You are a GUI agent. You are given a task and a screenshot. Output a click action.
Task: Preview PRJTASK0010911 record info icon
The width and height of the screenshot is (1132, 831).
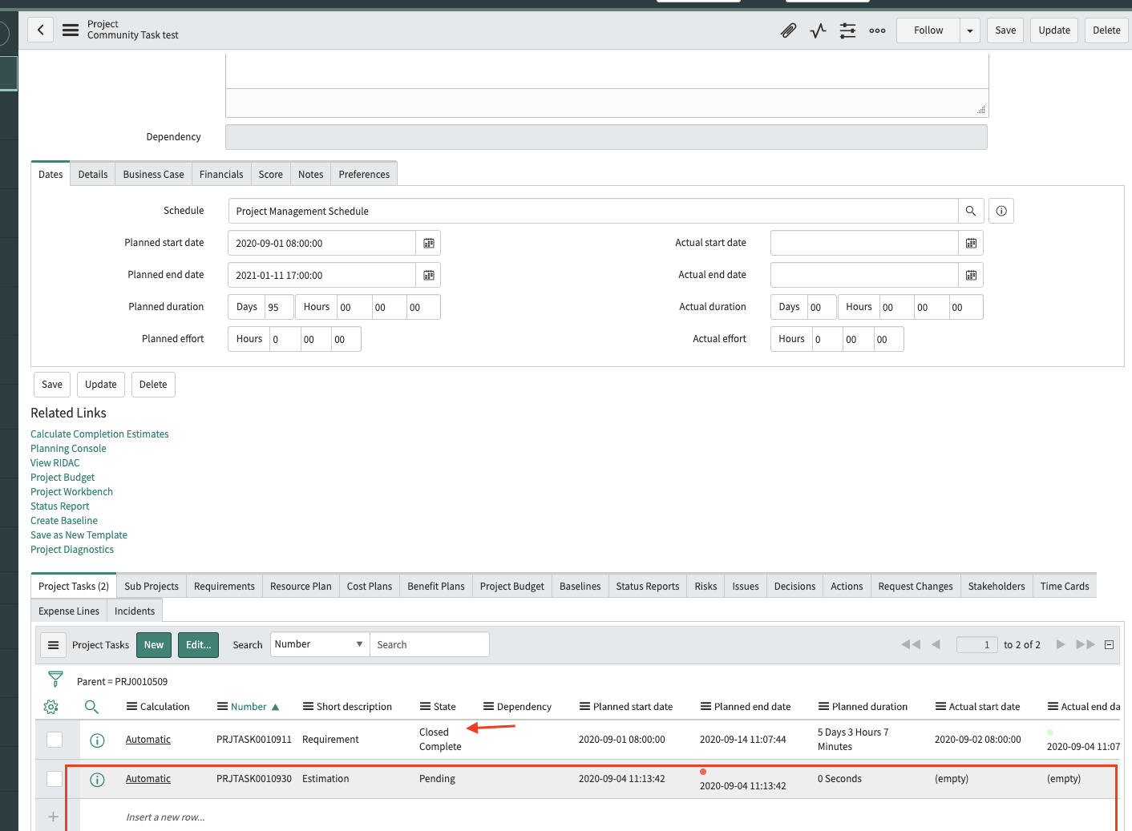tap(97, 740)
